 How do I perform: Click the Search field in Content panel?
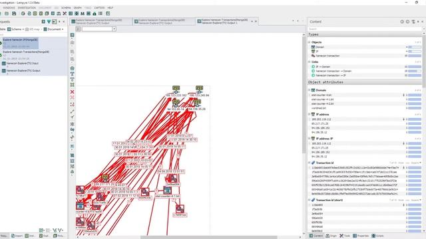coord(365,29)
